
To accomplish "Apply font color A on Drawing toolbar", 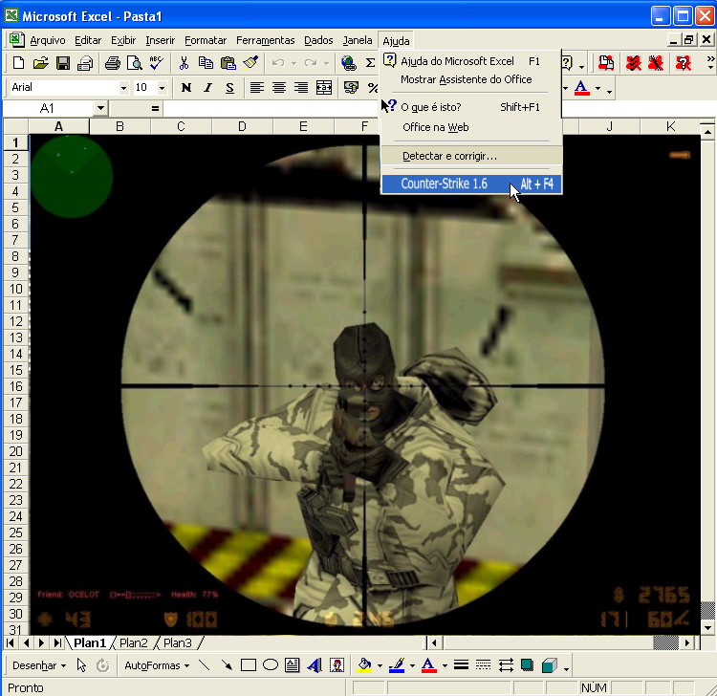I will click(x=428, y=664).
